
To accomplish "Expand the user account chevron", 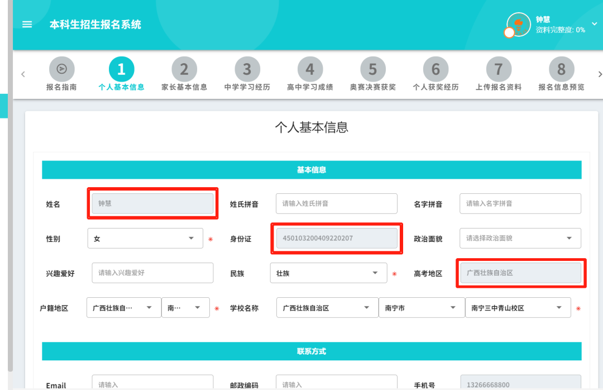I will (x=594, y=22).
